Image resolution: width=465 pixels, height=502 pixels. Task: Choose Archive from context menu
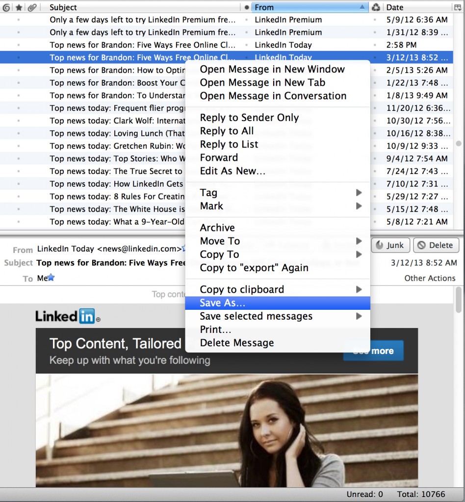coord(278,227)
